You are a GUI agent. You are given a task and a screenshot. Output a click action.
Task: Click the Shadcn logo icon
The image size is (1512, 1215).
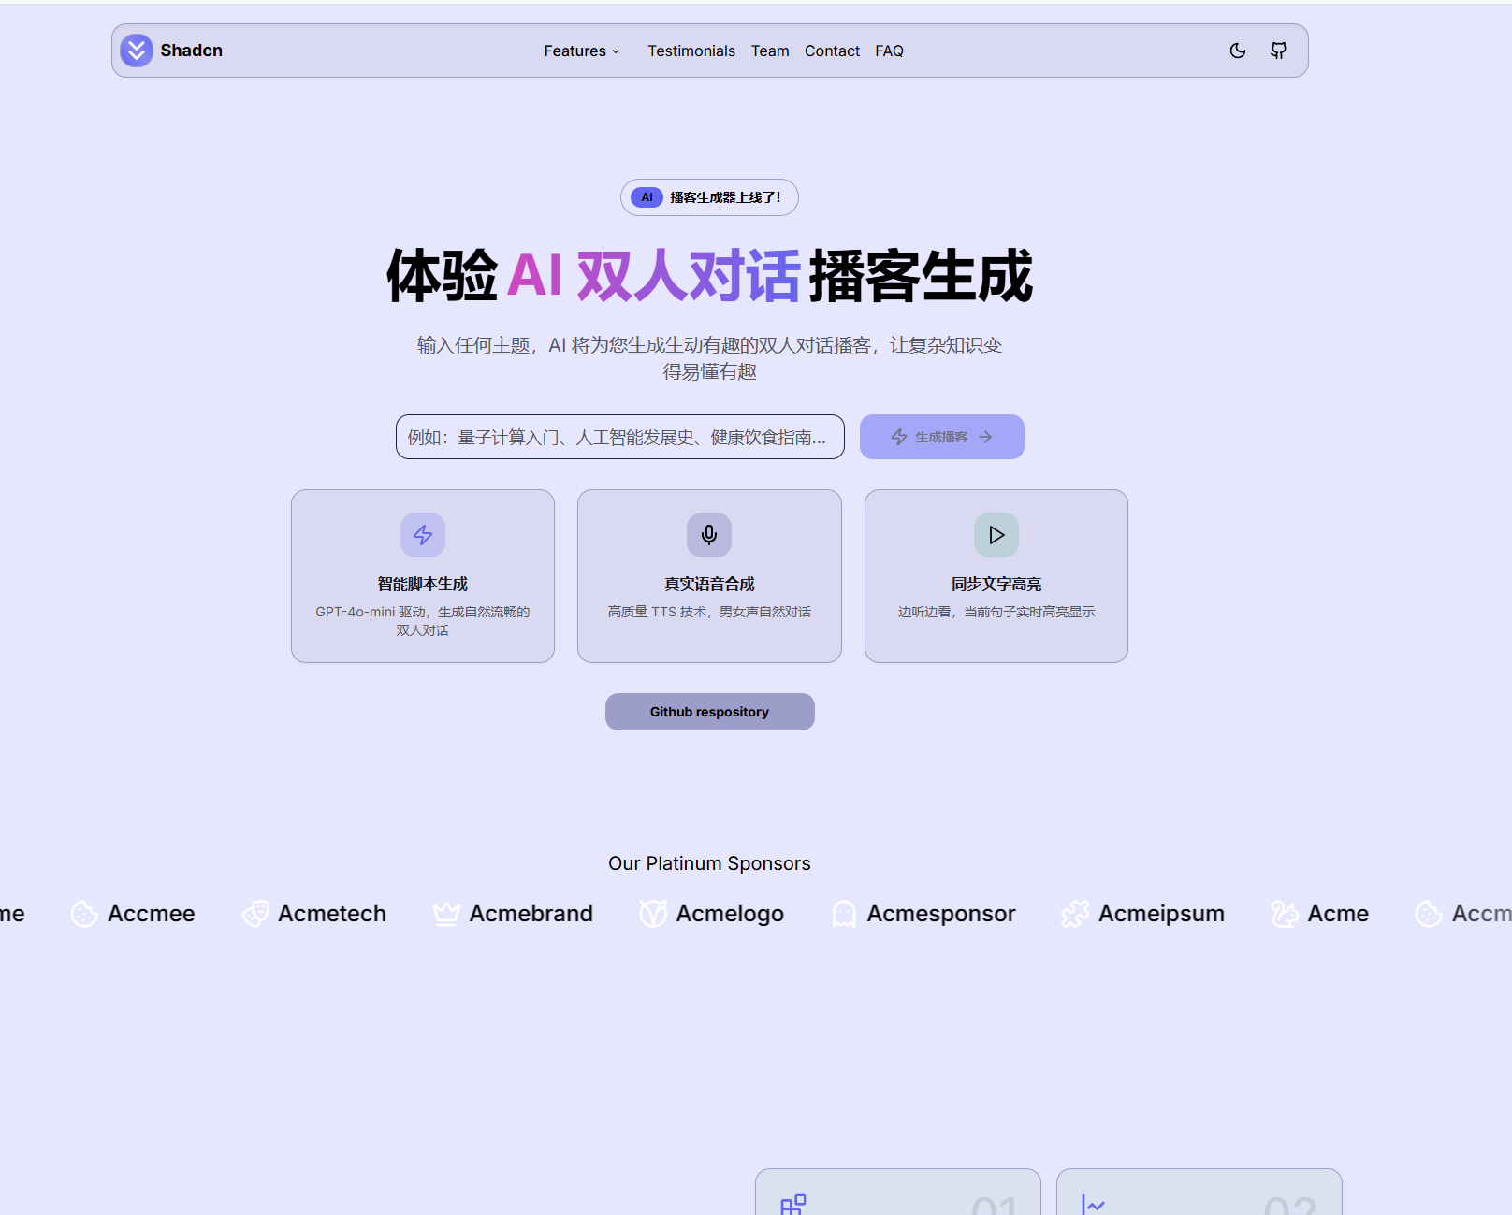point(137,51)
